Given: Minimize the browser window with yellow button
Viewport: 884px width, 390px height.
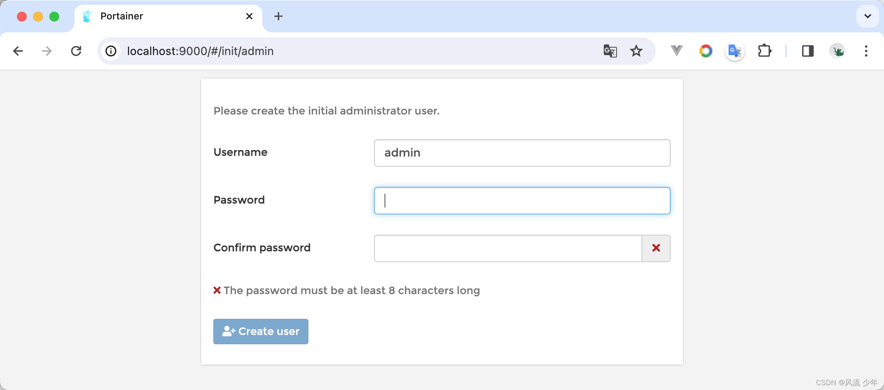Looking at the screenshot, I should [38, 17].
